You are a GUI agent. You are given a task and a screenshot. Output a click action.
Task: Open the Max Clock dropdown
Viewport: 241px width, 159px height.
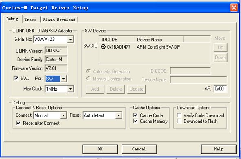coord(70,89)
